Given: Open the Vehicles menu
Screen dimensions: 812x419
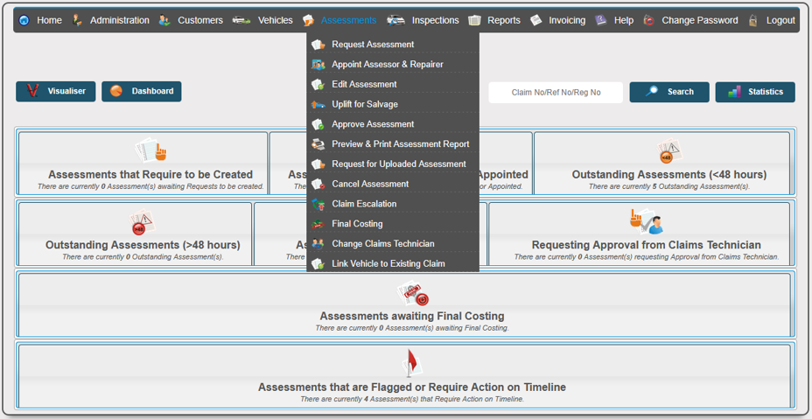Looking at the screenshot, I should point(276,20).
